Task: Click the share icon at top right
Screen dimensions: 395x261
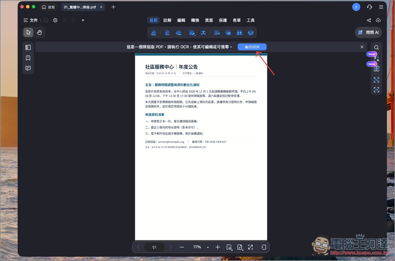Action: tap(369, 20)
